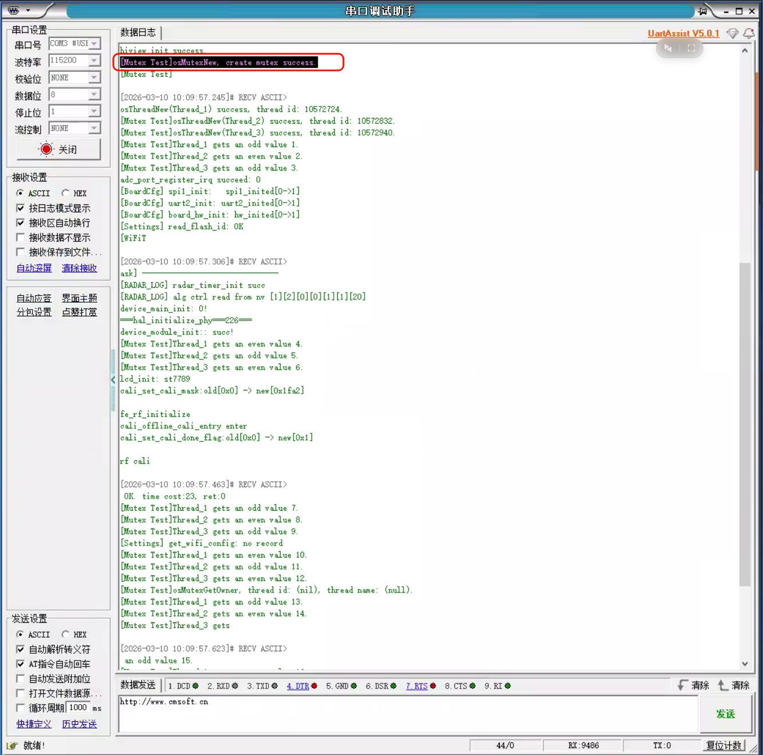Image resolution: width=763 pixels, height=755 pixels.
Task: Switch to the 数据日志 tab
Action: point(138,33)
